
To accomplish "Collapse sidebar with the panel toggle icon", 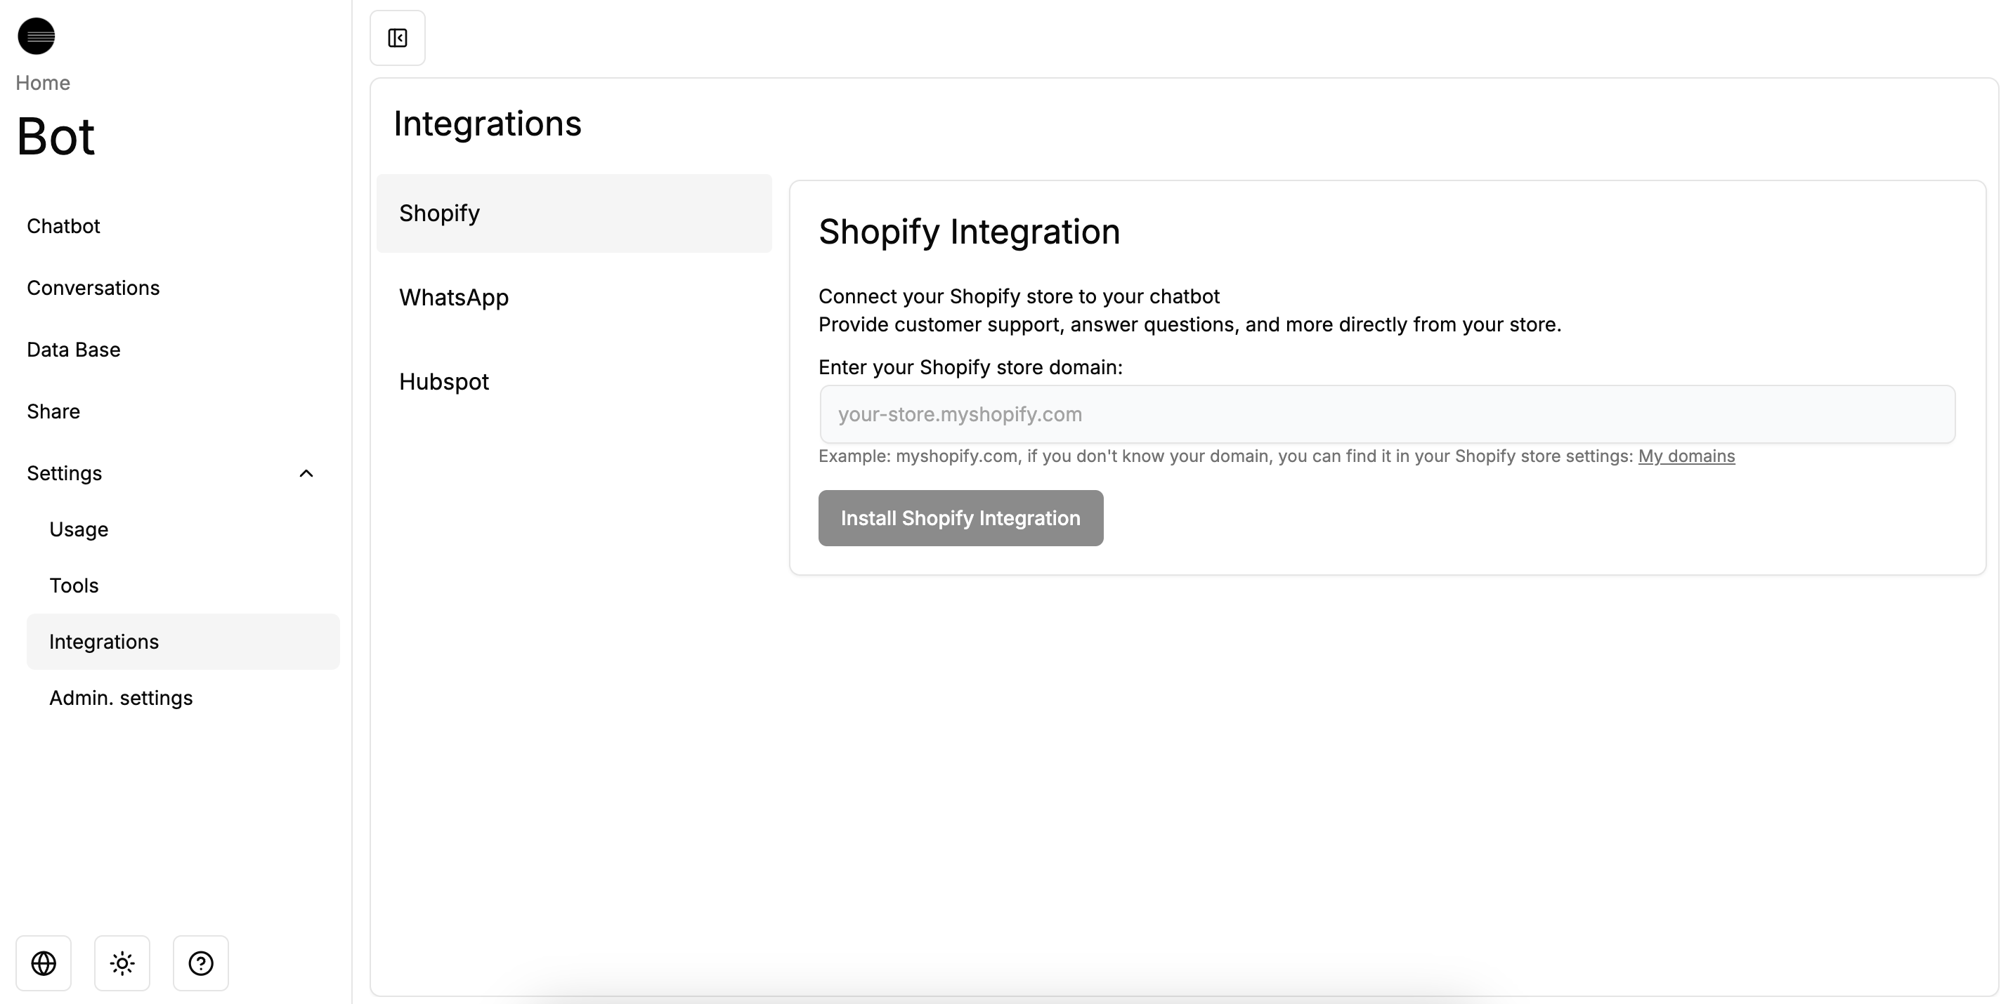I will click(x=397, y=38).
